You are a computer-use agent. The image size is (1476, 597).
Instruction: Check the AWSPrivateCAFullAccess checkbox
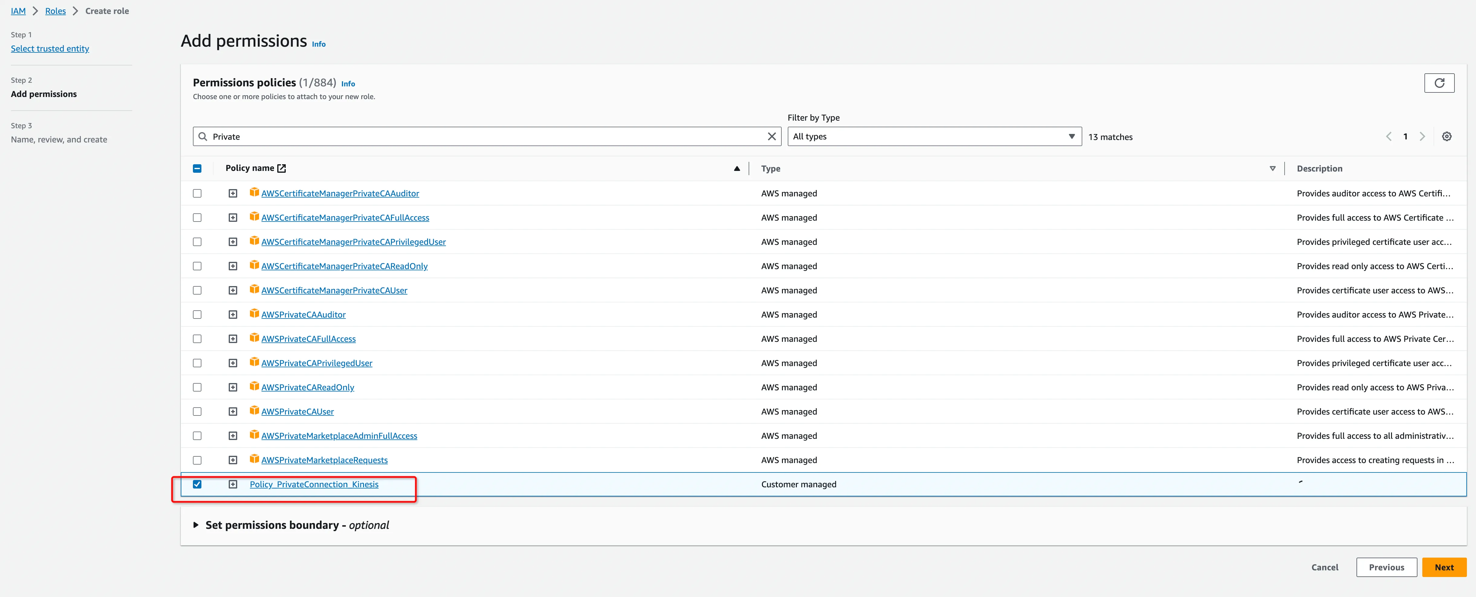coord(197,339)
